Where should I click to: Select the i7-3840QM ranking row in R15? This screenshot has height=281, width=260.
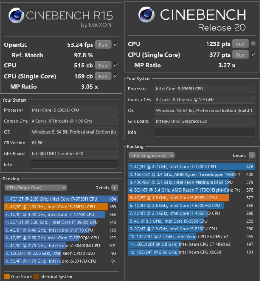tap(61, 246)
